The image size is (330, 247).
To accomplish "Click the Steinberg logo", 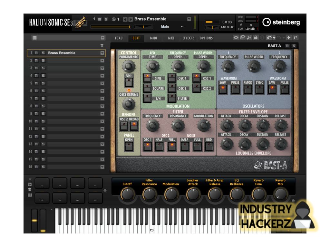I will (x=281, y=22).
